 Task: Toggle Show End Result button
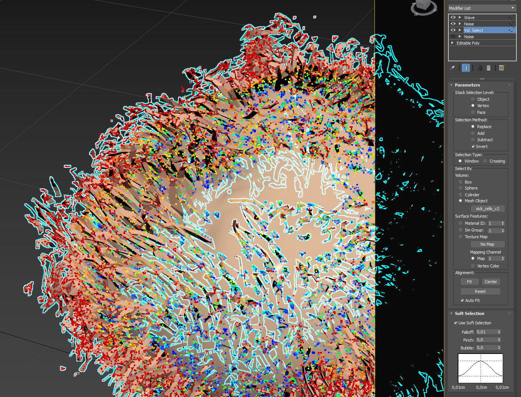coord(466,68)
